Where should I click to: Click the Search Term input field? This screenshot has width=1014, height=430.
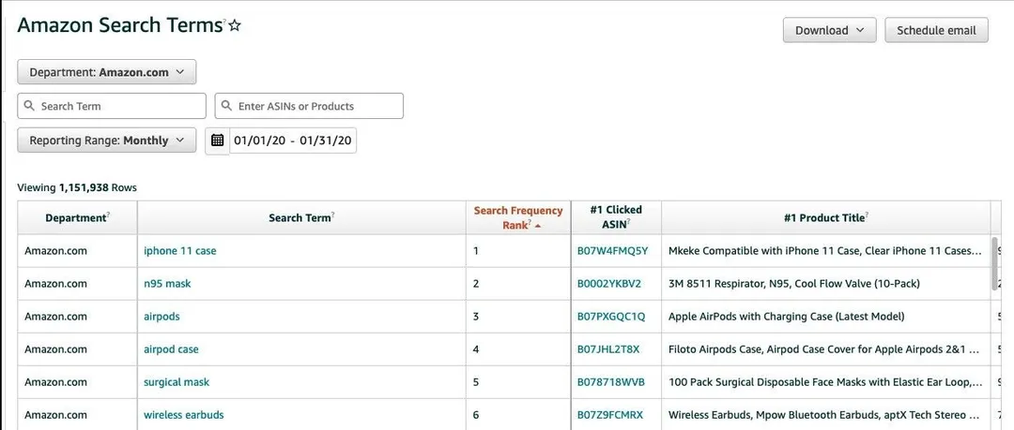click(112, 106)
